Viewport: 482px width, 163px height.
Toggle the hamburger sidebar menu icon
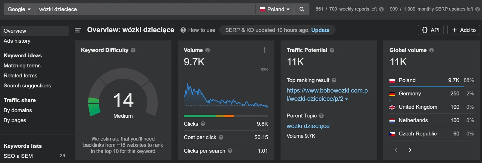pyautogui.click(x=78, y=30)
